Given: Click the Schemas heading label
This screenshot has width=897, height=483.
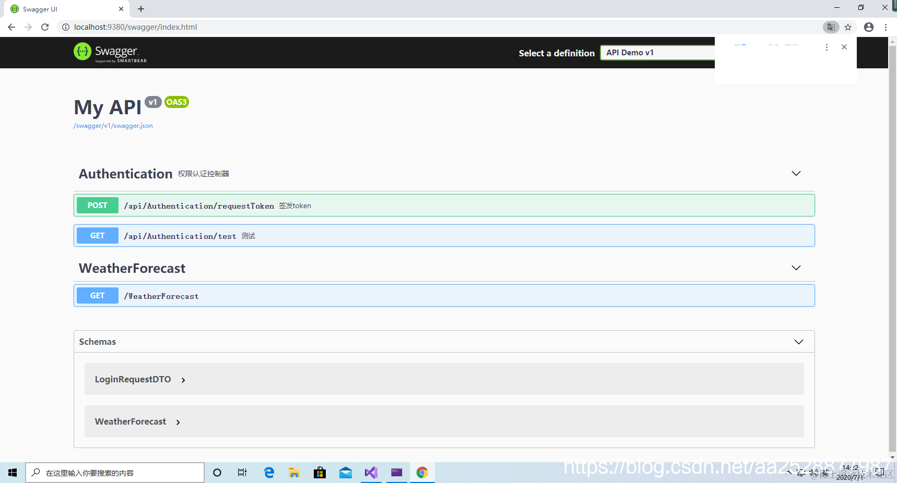Looking at the screenshot, I should pyautogui.click(x=98, y=342).
